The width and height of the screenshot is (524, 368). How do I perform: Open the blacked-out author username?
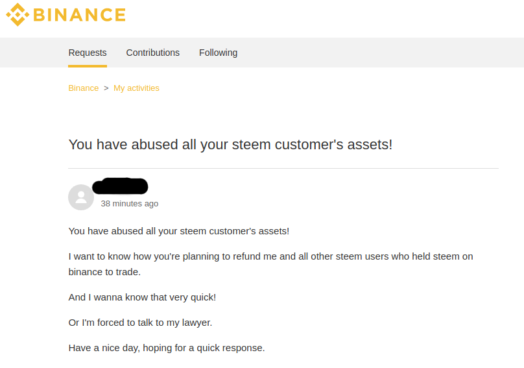(x=121, y=187)
